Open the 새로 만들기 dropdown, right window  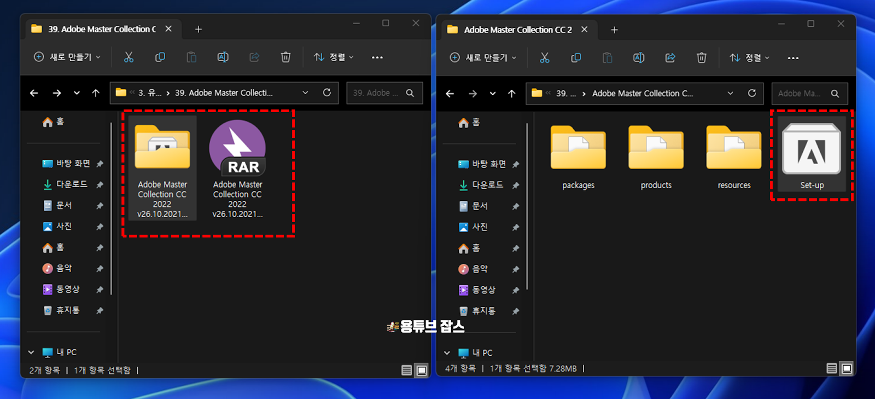483,57
